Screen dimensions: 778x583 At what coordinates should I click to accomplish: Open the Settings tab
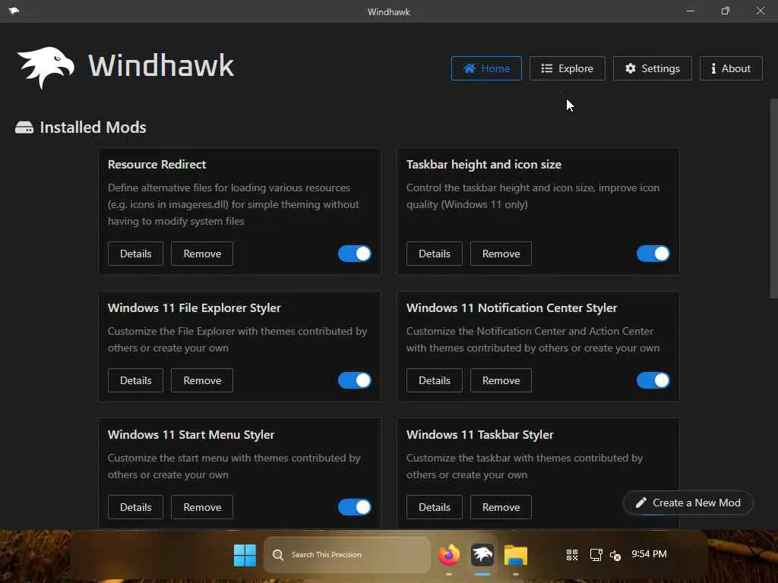652,68
